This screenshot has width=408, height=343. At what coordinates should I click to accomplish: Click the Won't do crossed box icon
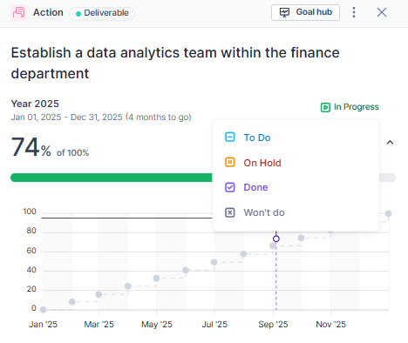pyautogui.click(x=230, y=212)
